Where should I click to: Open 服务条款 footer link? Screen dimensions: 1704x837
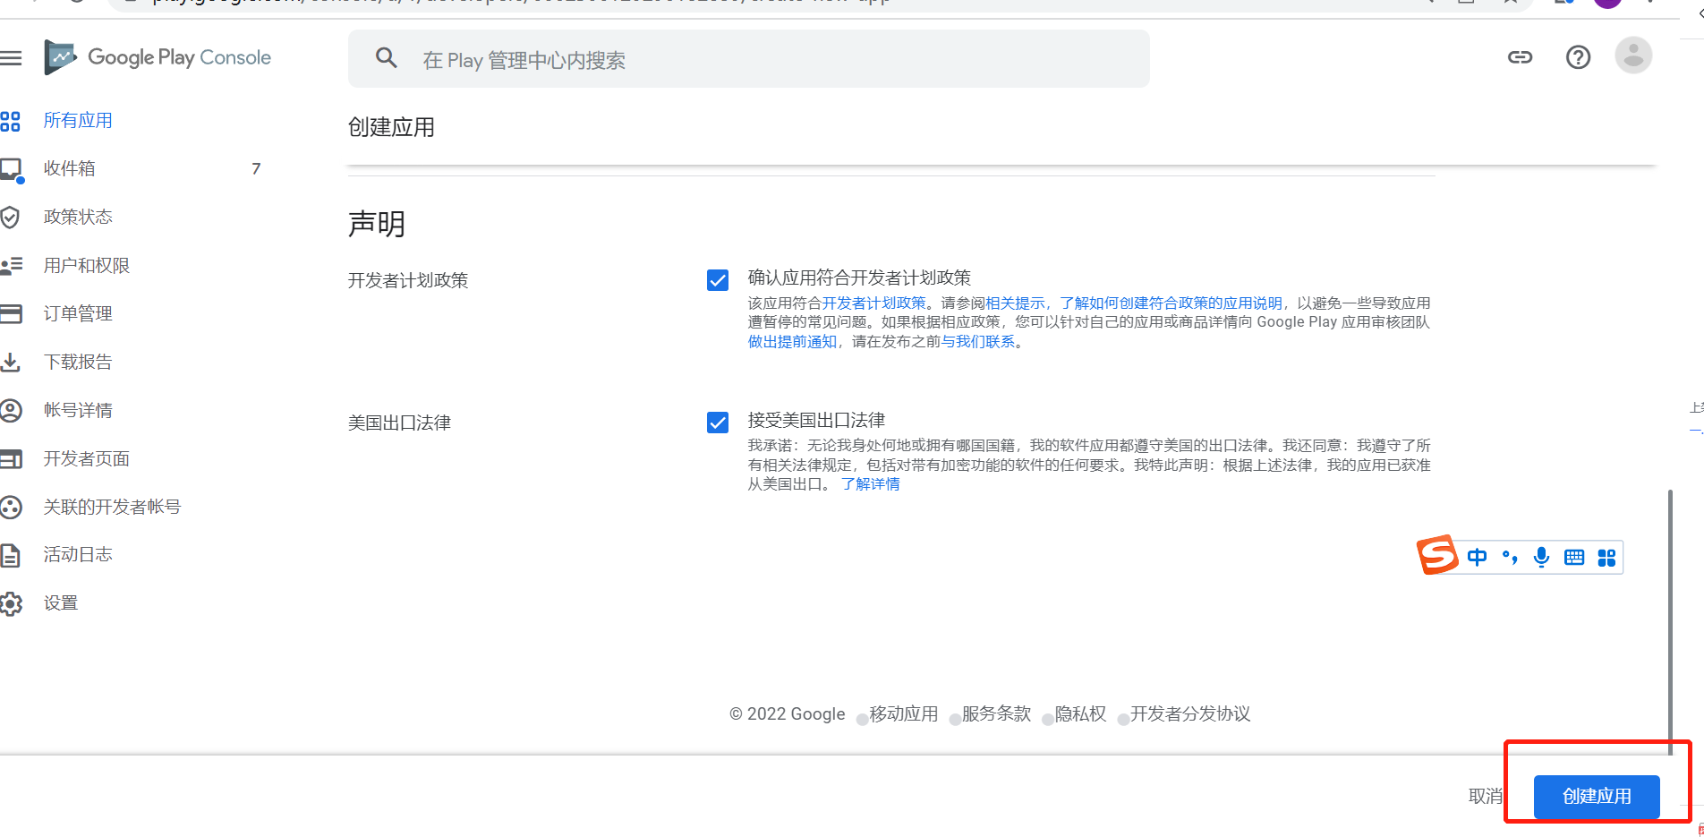tap(996, 714)
